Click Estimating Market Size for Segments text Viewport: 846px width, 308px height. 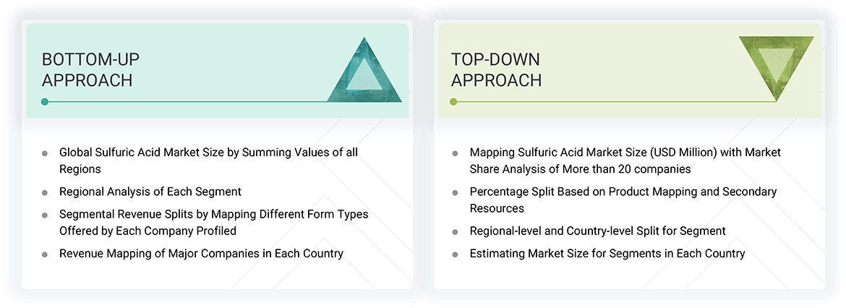click(x=607, y=254)
